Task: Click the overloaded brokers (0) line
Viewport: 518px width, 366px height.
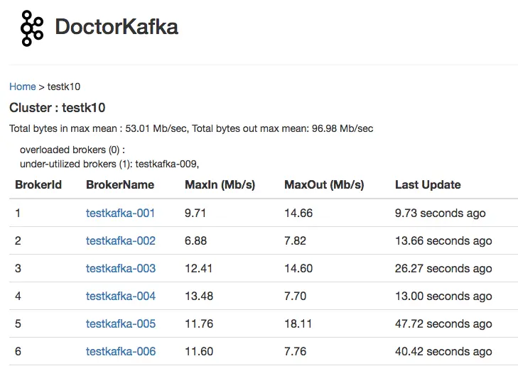Action: click(x=72, y=150)
